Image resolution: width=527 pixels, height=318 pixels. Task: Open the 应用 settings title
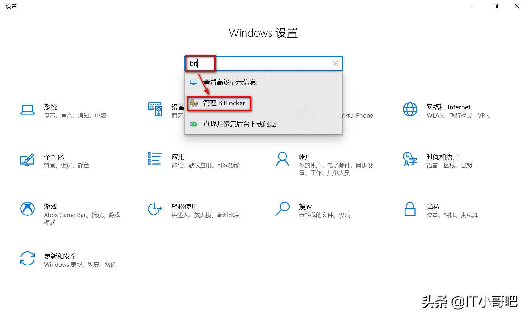[178, 157]
